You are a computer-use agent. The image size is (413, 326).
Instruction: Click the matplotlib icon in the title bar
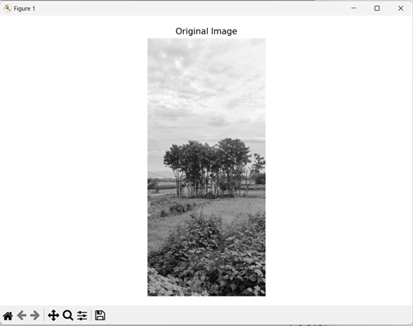7,8
